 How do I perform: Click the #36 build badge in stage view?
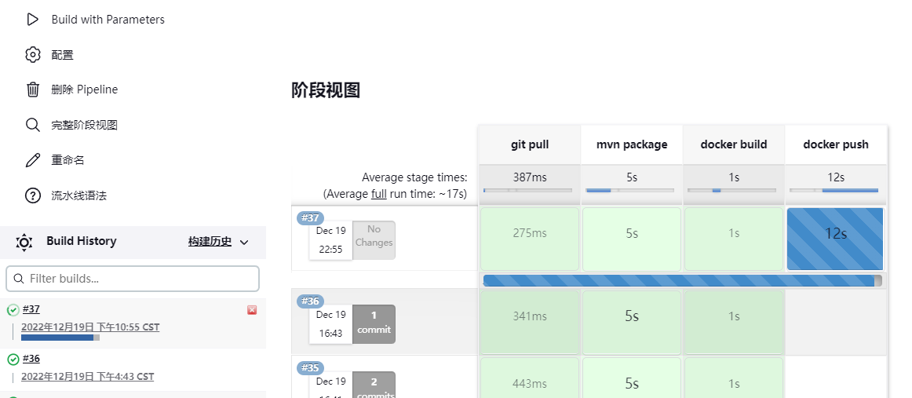coord(310,301)
